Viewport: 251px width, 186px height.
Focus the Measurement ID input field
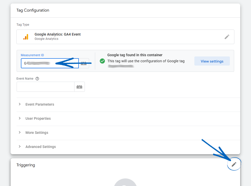50,63
